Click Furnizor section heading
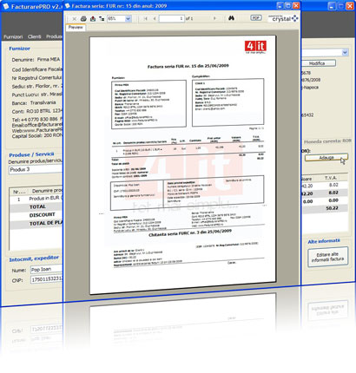The width and height of the screenshot is (356, 373). pyautogui.click(x=19, y=49)
